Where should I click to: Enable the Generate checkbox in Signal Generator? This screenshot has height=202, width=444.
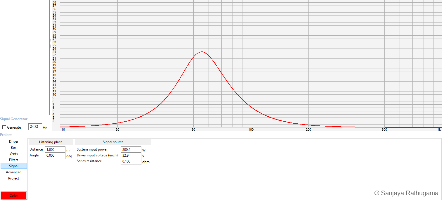click(x=4, y=127)
